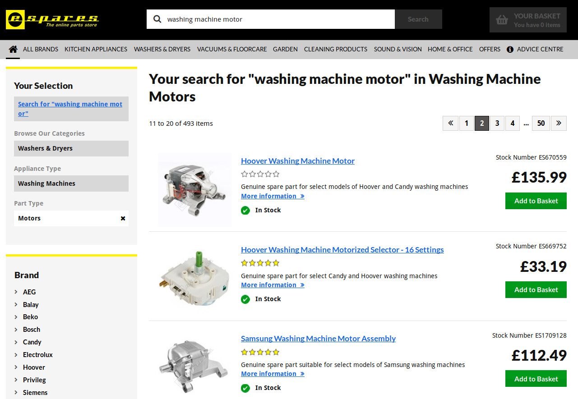
Task: Expand the Electrolux brand entry
Action: [x=37, y=354]
